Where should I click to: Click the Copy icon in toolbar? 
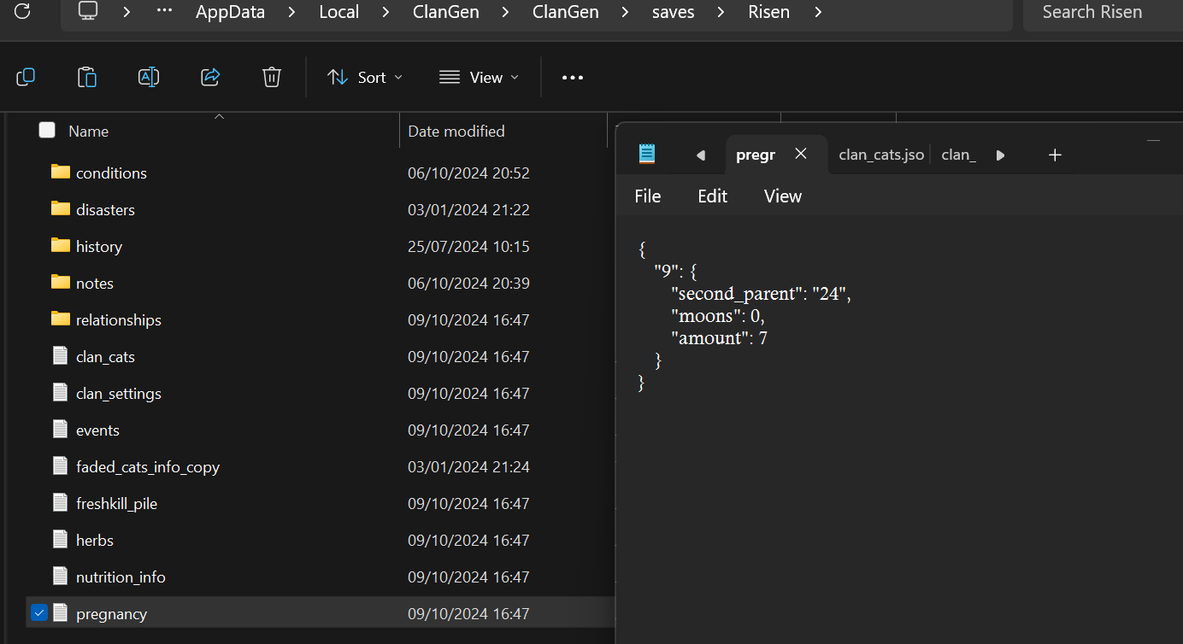pyautogui.click(x=26, y=78)
